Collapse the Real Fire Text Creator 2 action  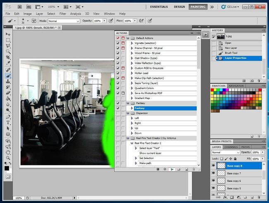pyautogui.click(x=132, y=143)
